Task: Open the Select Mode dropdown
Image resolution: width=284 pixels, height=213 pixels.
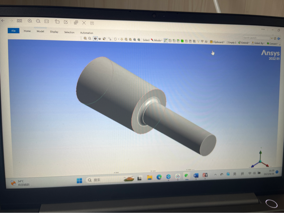Action: 156,40
